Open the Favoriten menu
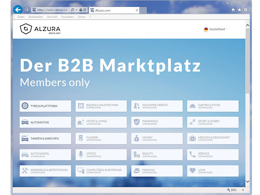260x195 pixels. (x=68, y=17)
